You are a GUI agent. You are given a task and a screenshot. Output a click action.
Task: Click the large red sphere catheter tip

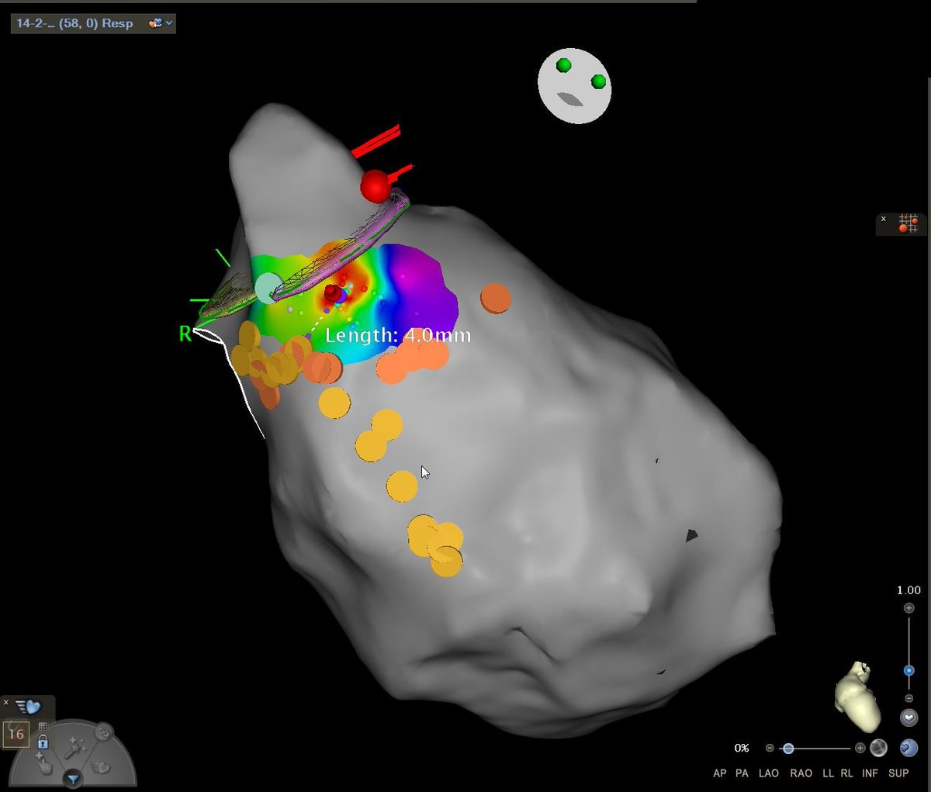(376, 186)
